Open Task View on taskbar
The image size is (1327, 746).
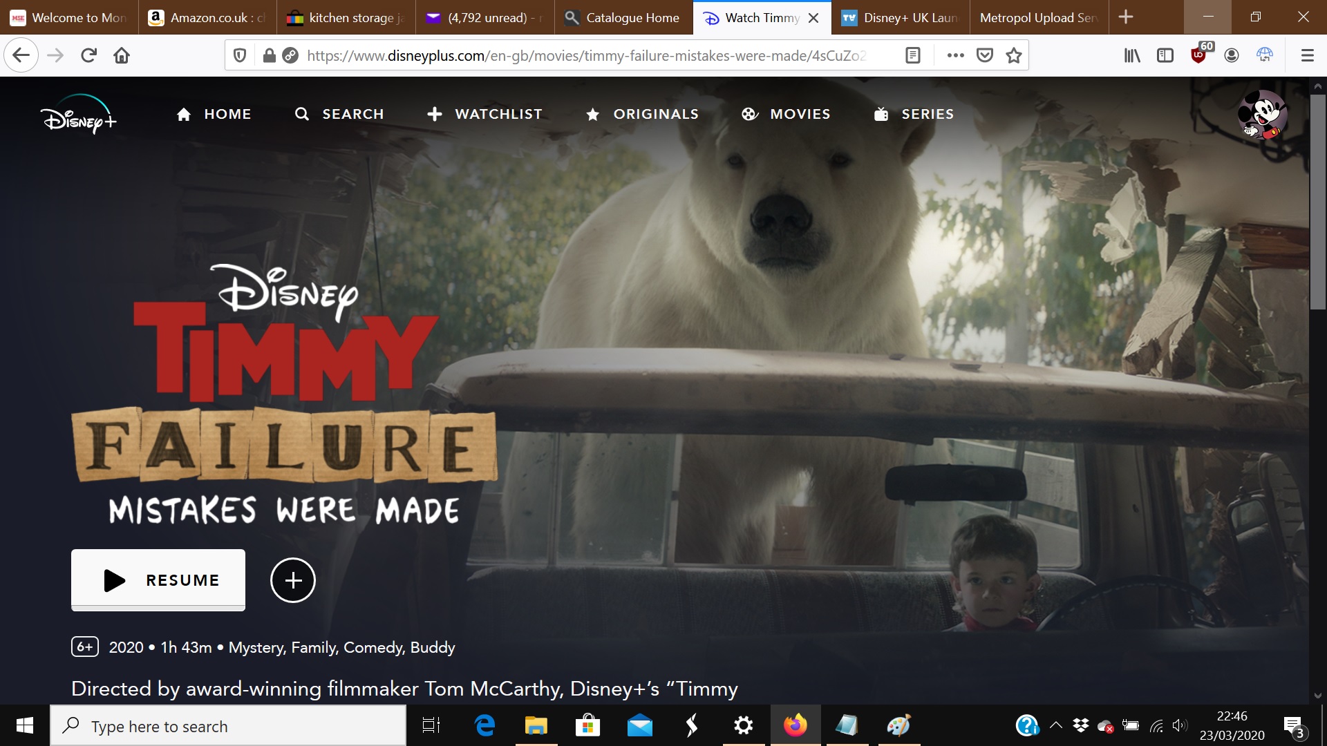tap(431, 725)
